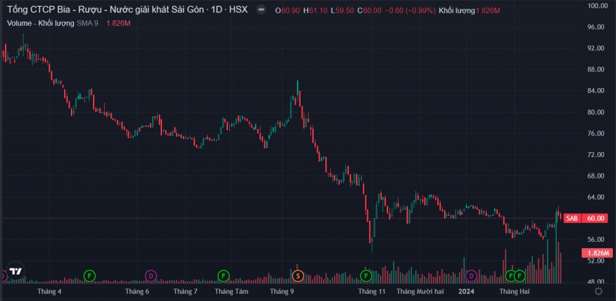Image resolution: width=616 pixels, height=301 pixels.
Task: Click the 68.00 price axis label
Action: 595,176
